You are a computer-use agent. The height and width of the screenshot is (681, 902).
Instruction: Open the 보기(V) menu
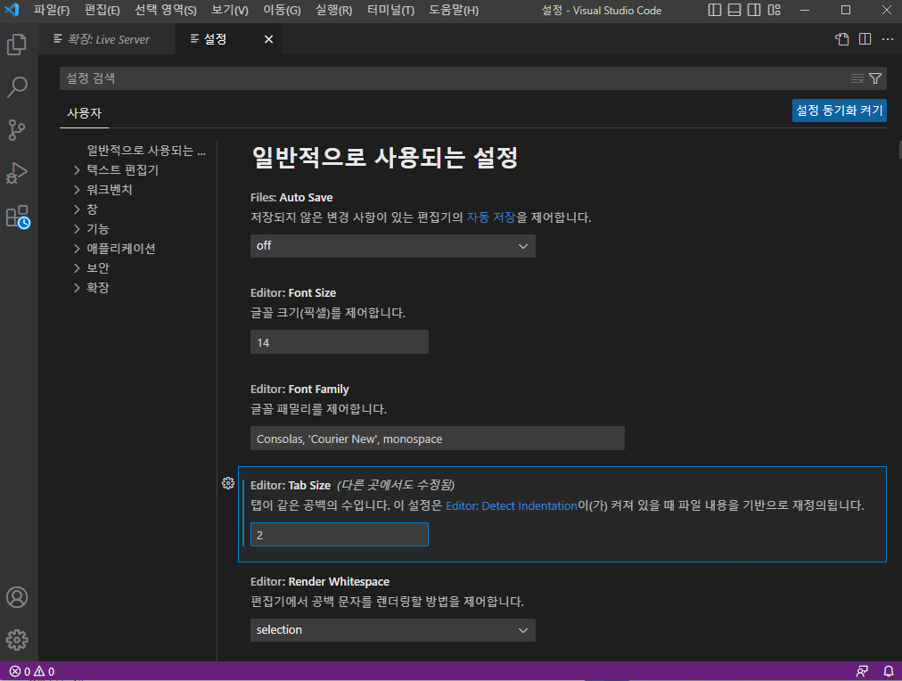click(230, 10)
